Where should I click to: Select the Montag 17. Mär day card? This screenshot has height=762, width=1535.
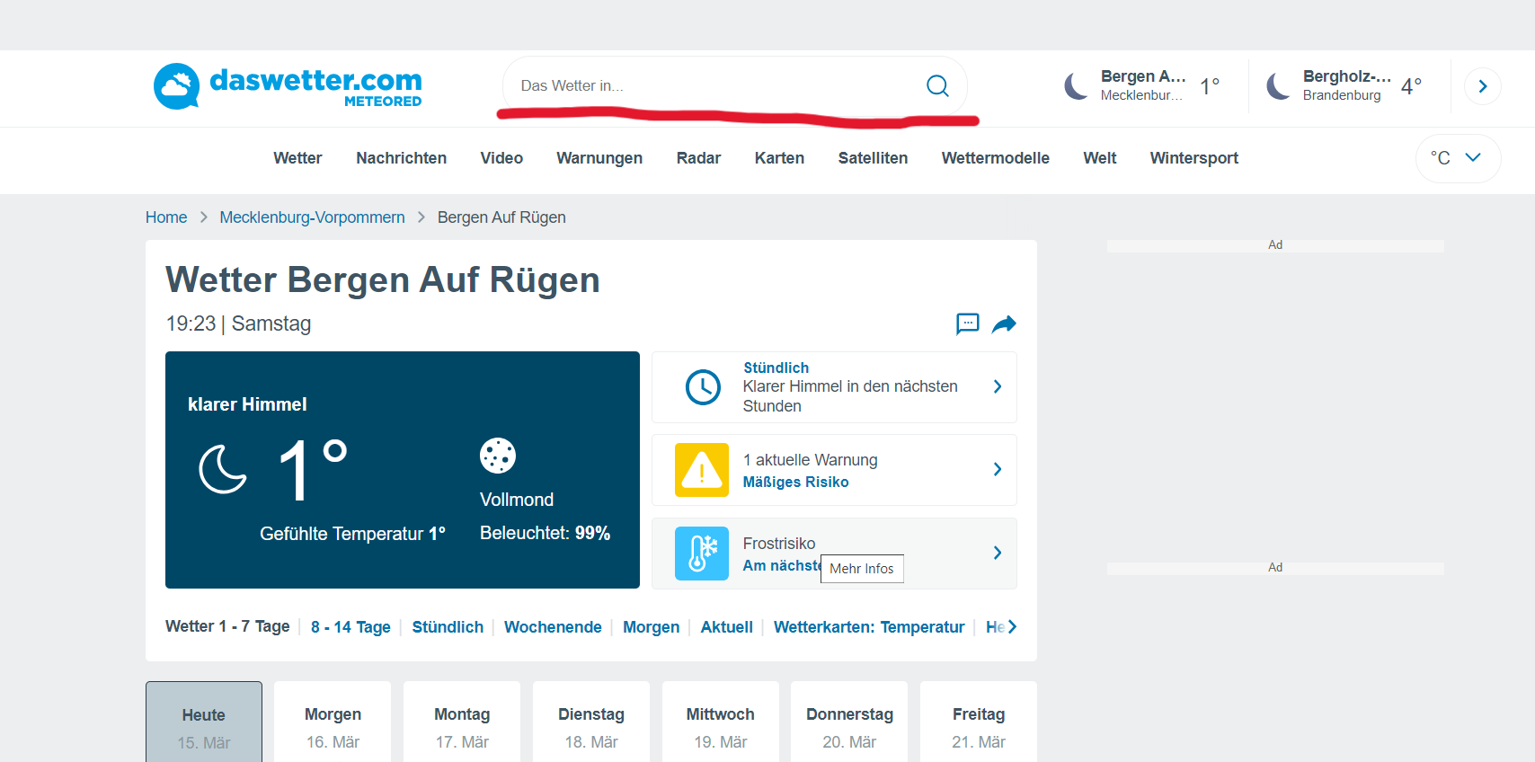[x=462, y=722]
